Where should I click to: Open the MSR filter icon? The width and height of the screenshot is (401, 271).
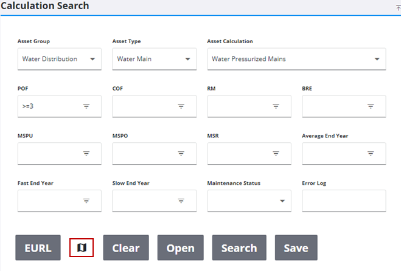point(276,154)
